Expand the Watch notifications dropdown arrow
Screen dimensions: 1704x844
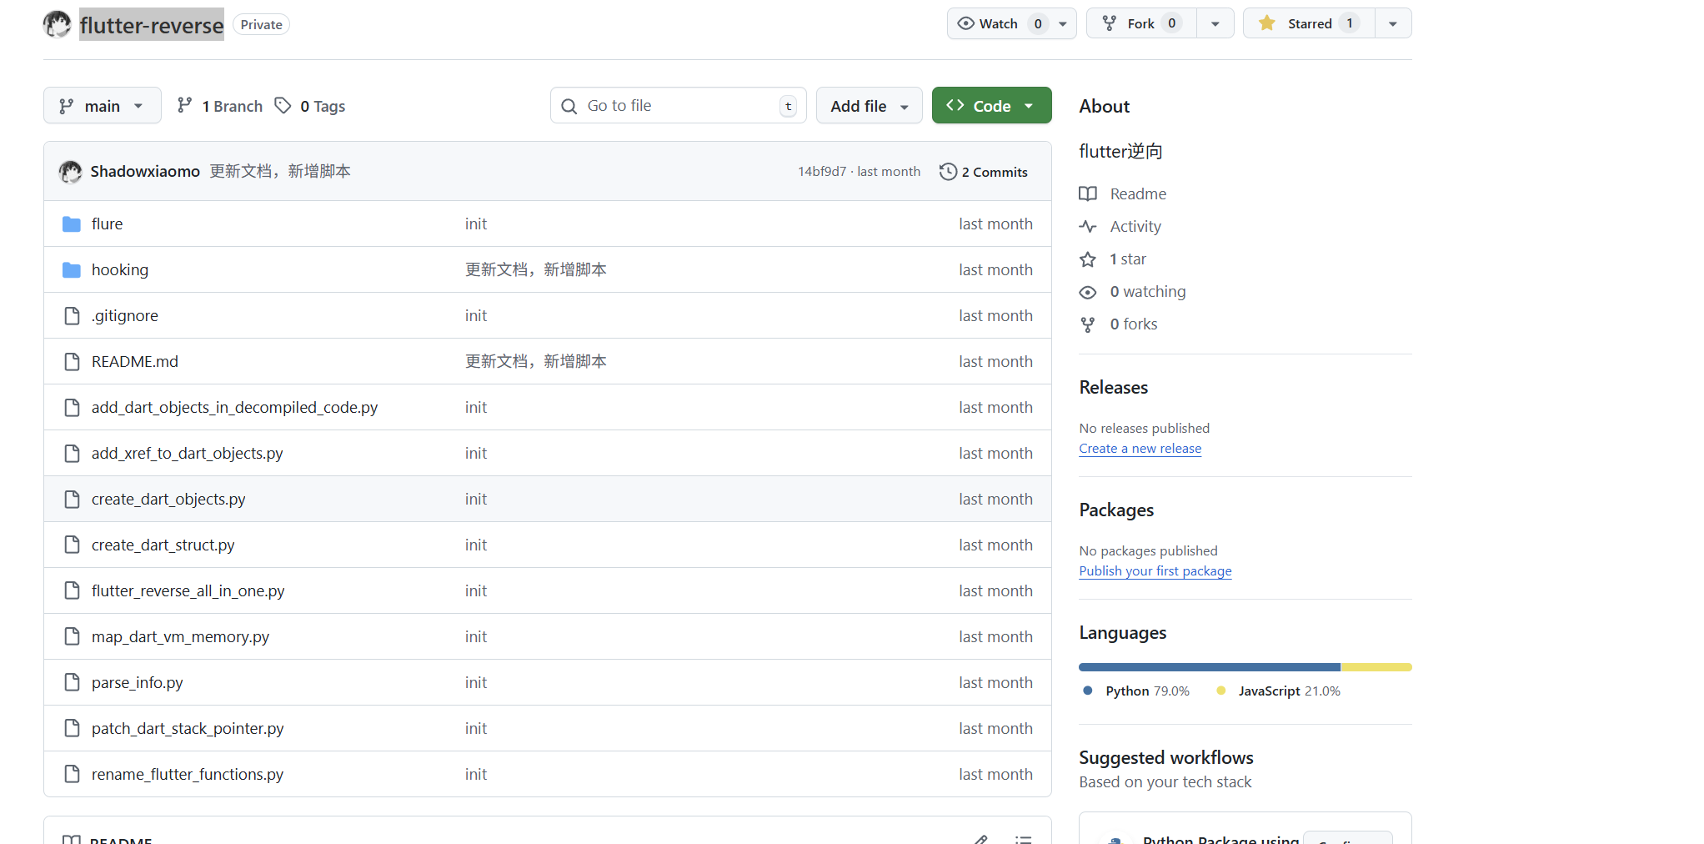1063,23
